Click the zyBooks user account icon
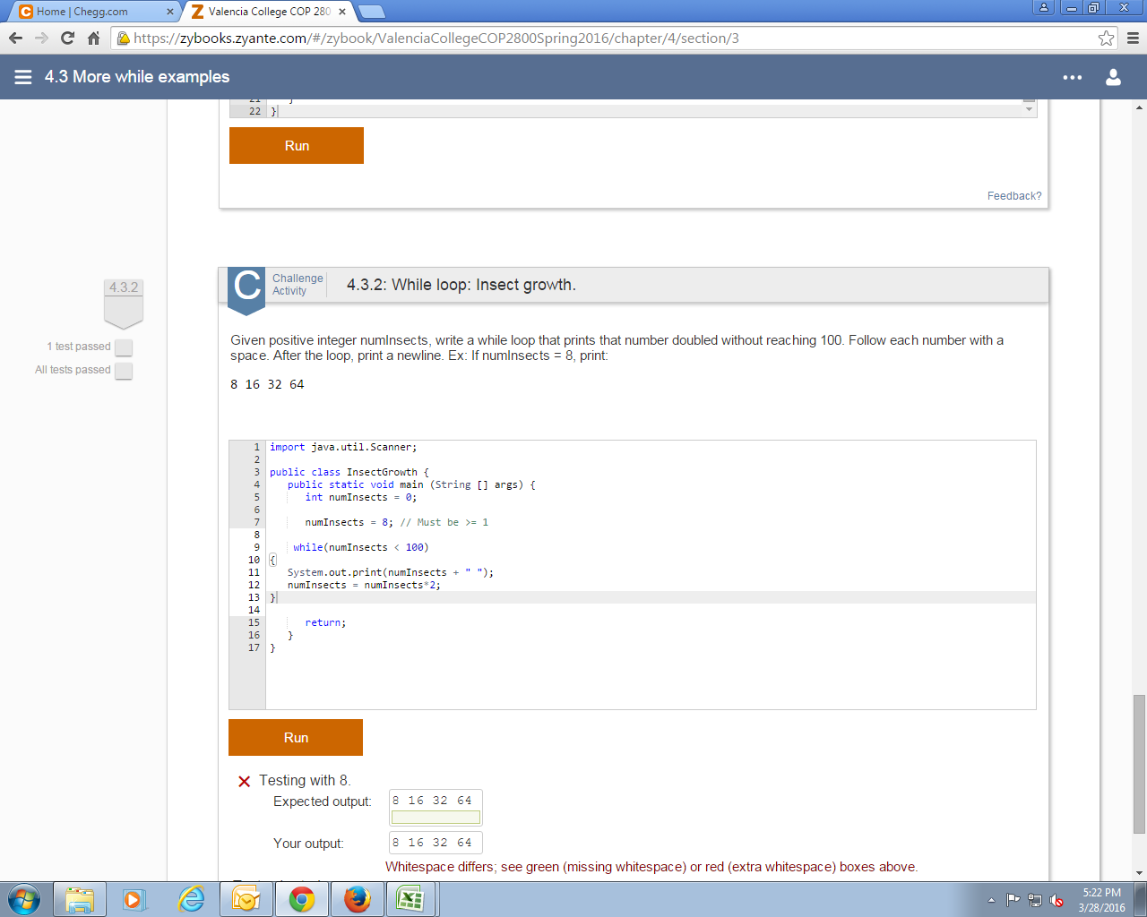1147x917 pixels. 1113,77
